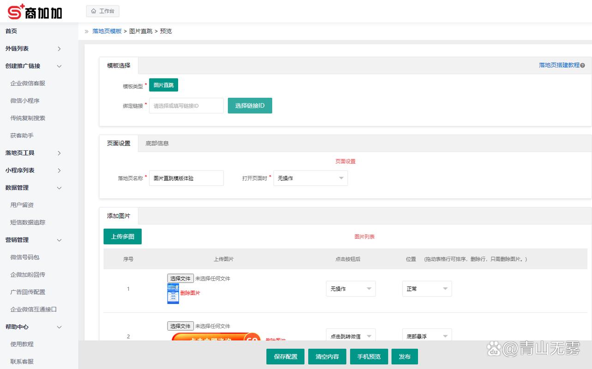Open 传统复制搜索 in sidebar
Screen dimensions: 592x369
(28, 118)
